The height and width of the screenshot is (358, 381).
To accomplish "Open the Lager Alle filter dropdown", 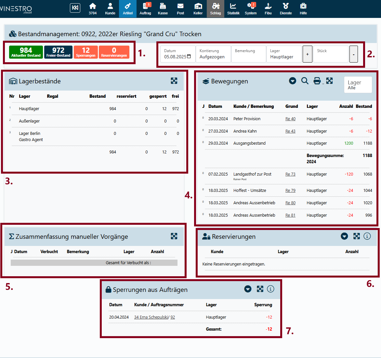I will pos(358,85).
